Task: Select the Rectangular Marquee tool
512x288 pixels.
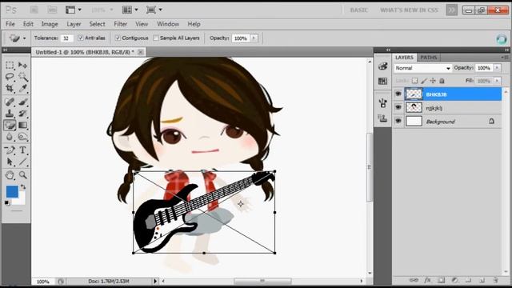Action: (10, 66)
